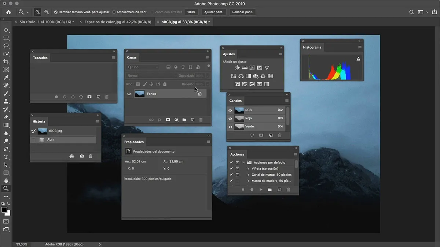
Task: Open a Brightness/Contrast adjustment in Ajustes
Action: 237,68
